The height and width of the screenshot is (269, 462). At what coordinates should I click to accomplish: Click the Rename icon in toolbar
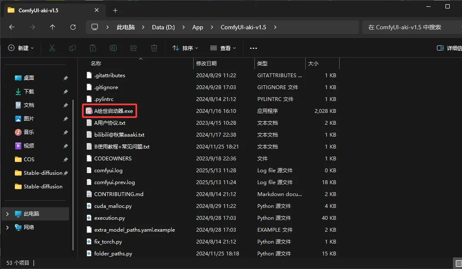tap(113, 48)
